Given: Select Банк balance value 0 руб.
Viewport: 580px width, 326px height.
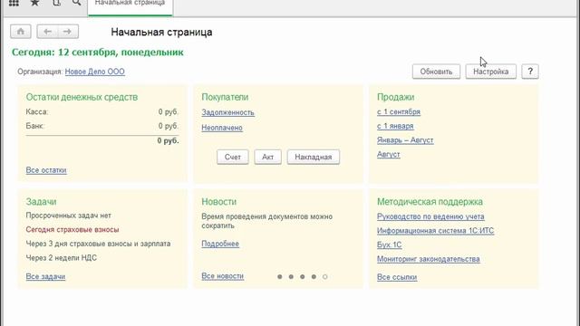Looking at the screenshot, I should [169, 126].
